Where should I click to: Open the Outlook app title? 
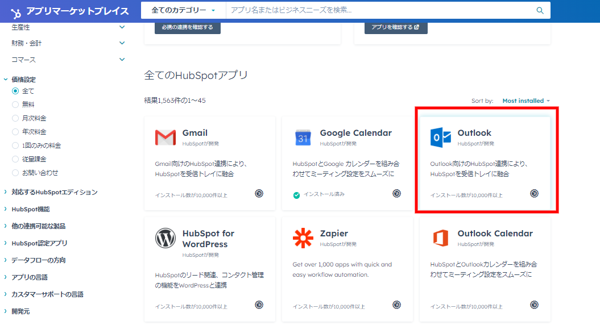click(x=474, y=133)
